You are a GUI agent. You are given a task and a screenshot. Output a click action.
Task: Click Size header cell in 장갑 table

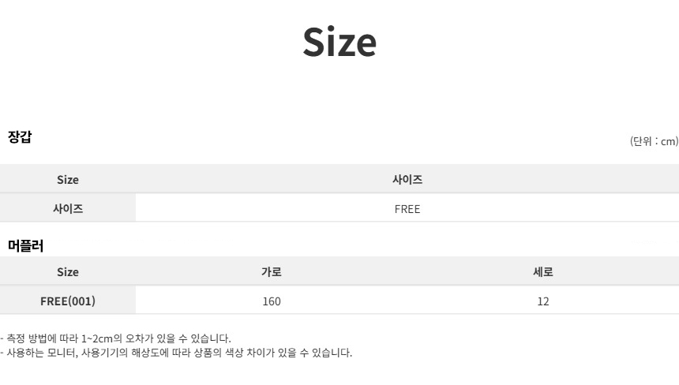(68, 179)
